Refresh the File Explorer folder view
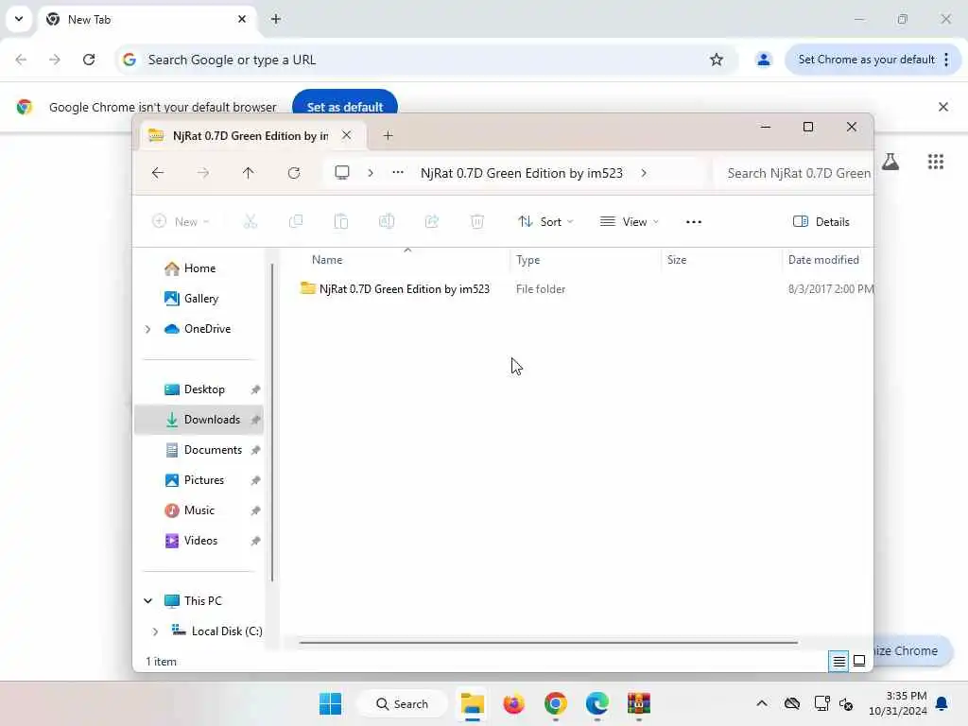The height and width of the screenshot is (726, 968). (x=294, y=173)
